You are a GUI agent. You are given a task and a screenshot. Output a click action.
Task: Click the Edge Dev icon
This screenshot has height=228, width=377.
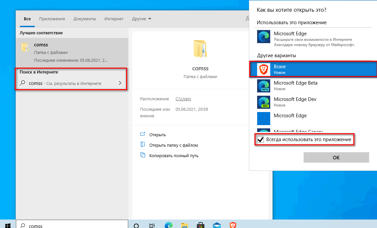click(264, 102)
